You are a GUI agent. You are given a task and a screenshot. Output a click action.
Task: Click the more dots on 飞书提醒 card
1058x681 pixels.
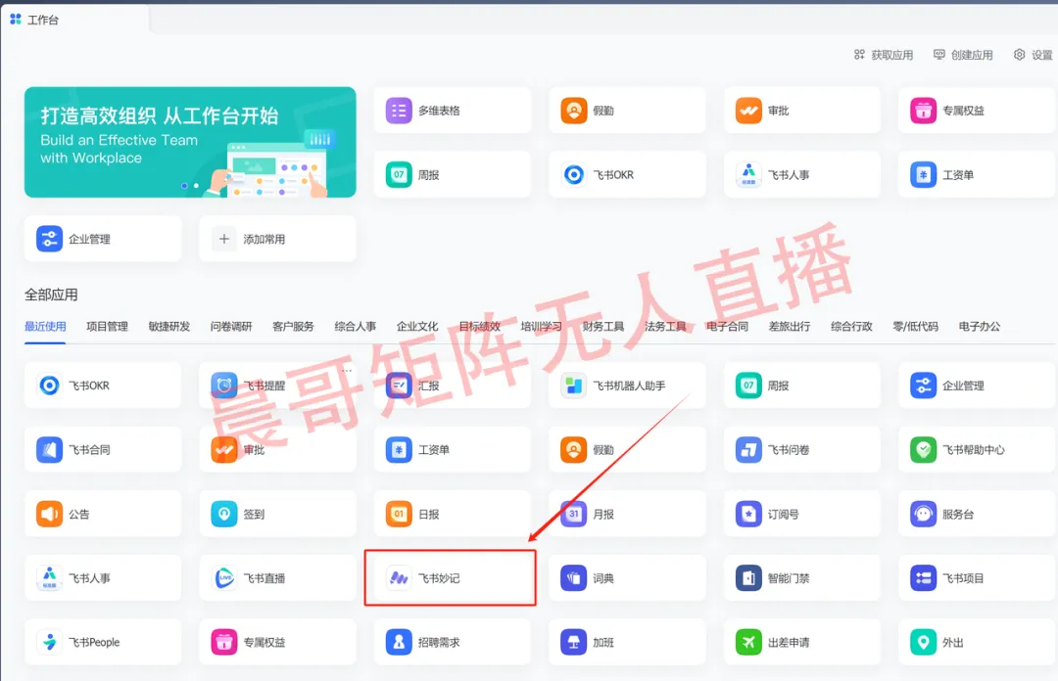click(347, 370)
